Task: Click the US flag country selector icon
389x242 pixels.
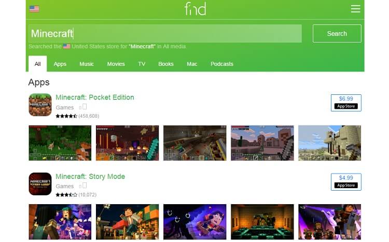Action: pyautogui.click(x=34, y=9)
